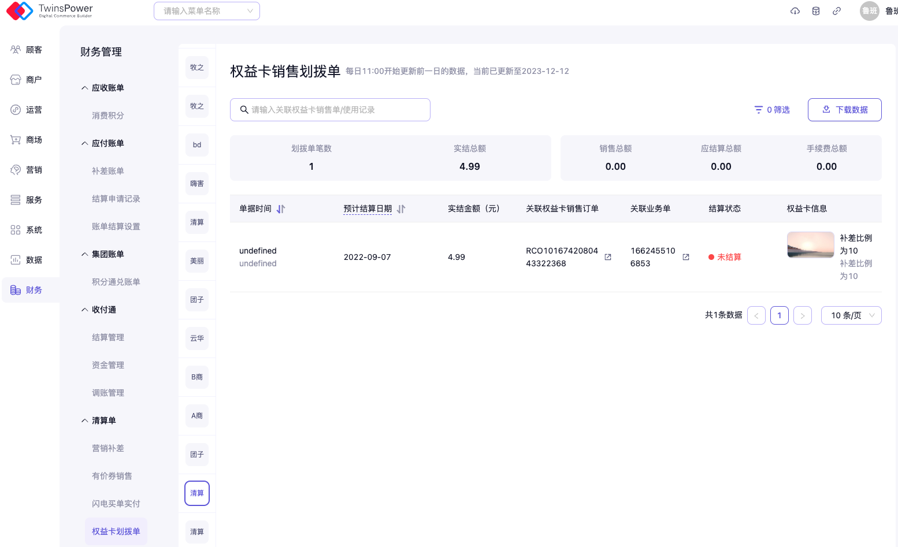Select 结算管理 in finance menu
898x547 pixels.
coord(108,337)
